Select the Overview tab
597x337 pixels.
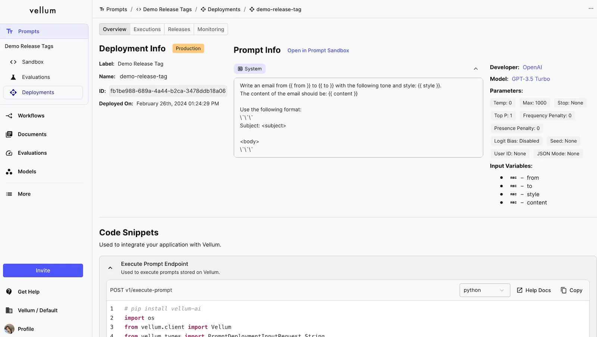[115, 29]
